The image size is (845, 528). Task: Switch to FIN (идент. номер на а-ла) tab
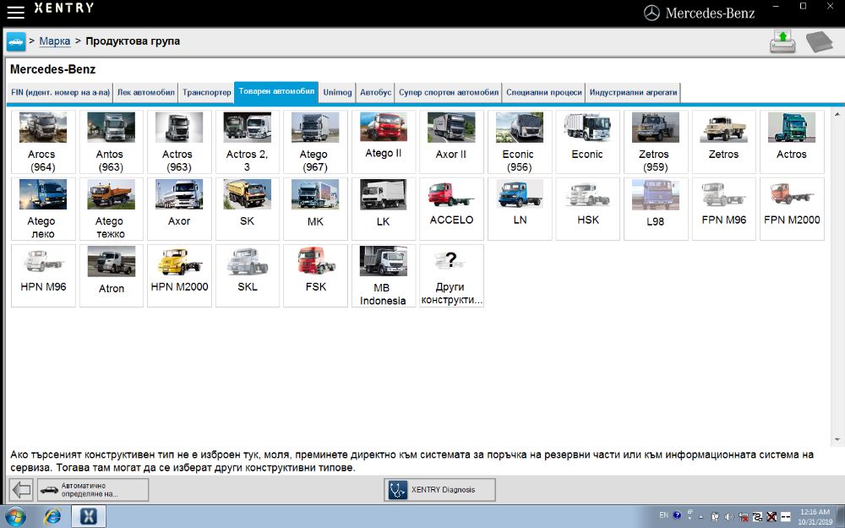60,92
